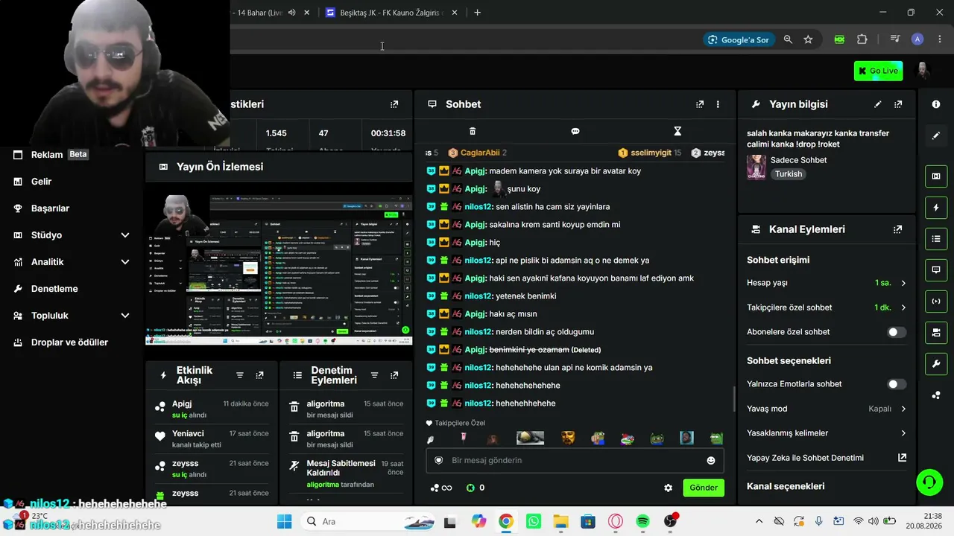
Task: Select the broadcast signal icon in right sidebar
Action: 936,301
